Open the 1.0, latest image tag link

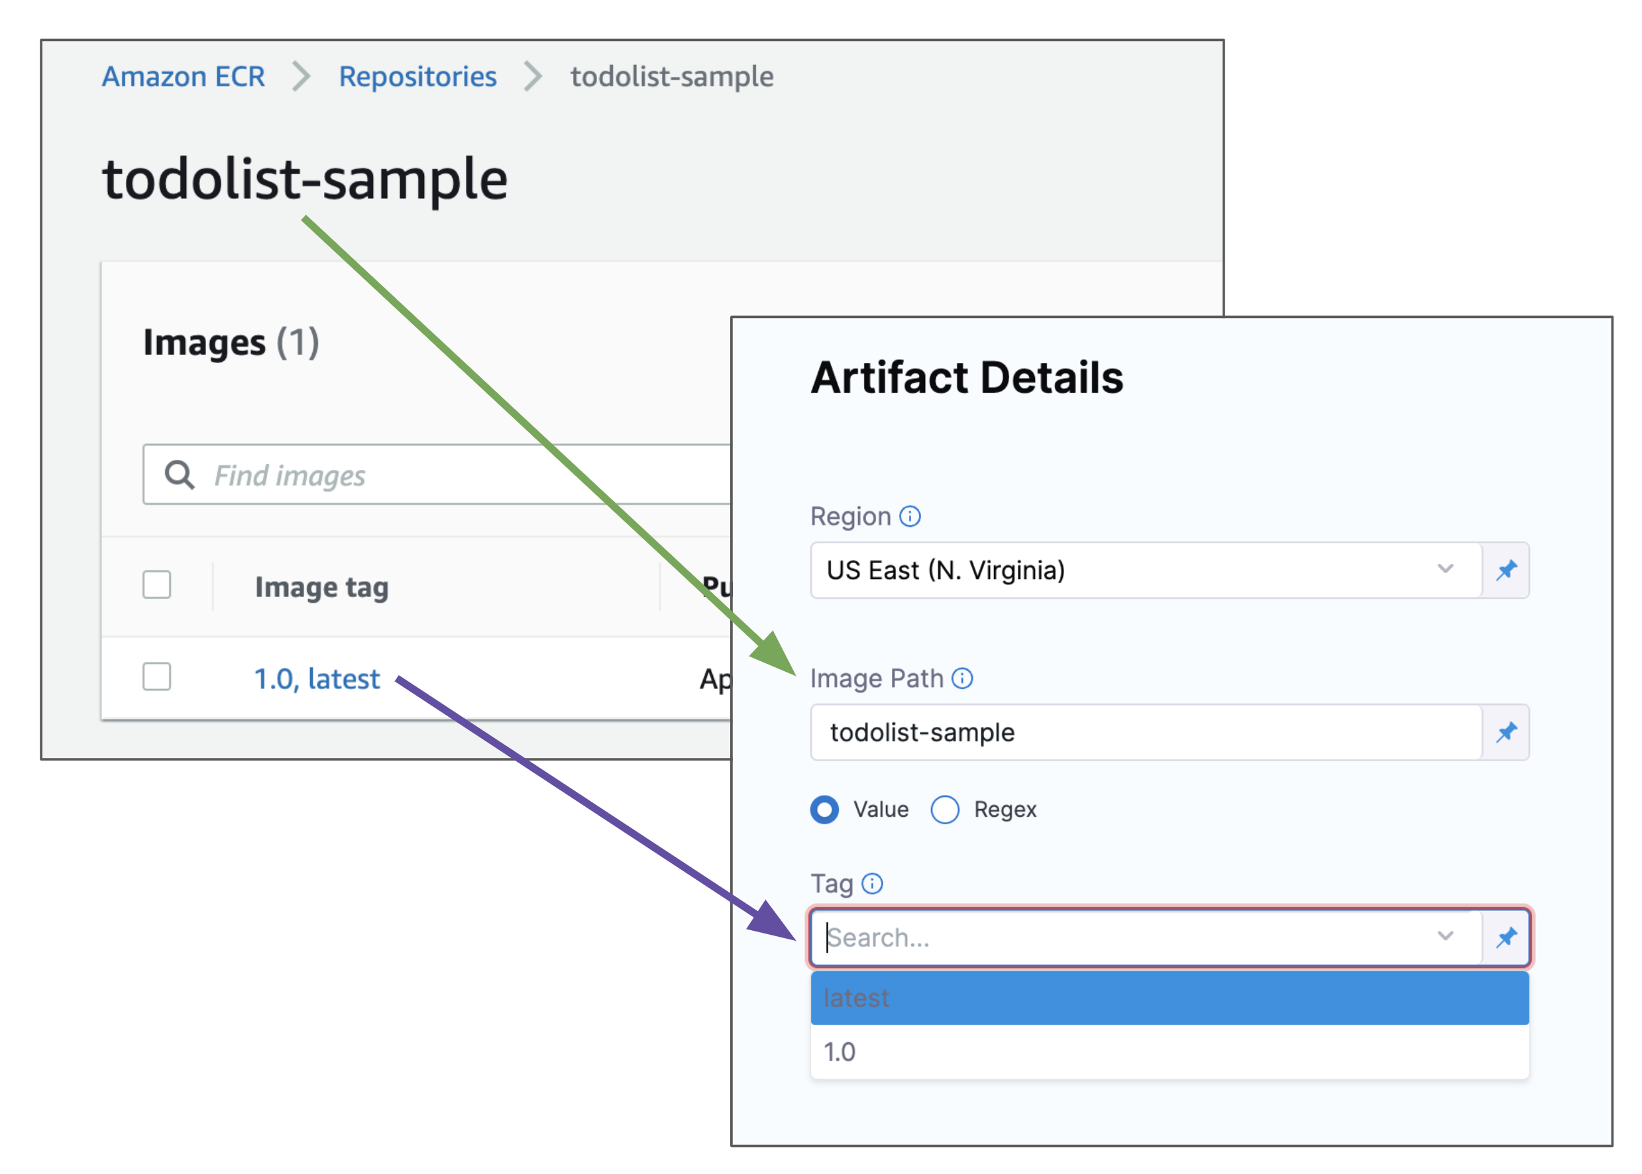tap(317, 678)
